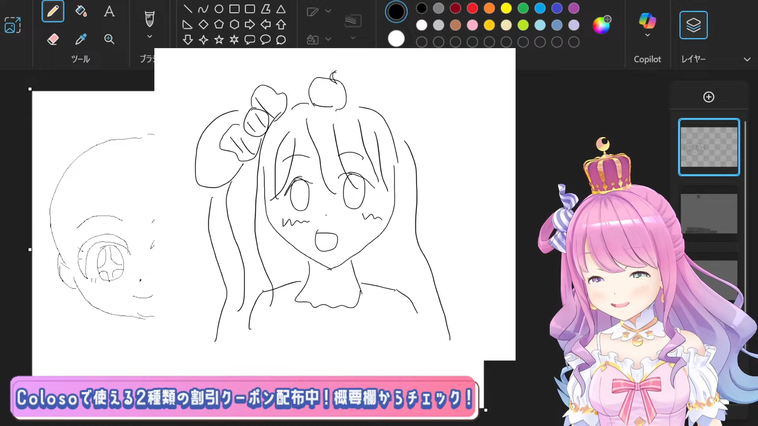Image resolution: width=758 pixels, height=426 pixels.
Task: Select the Fill bucket tool
Action: pyautogui.click(x=81, y=11)
